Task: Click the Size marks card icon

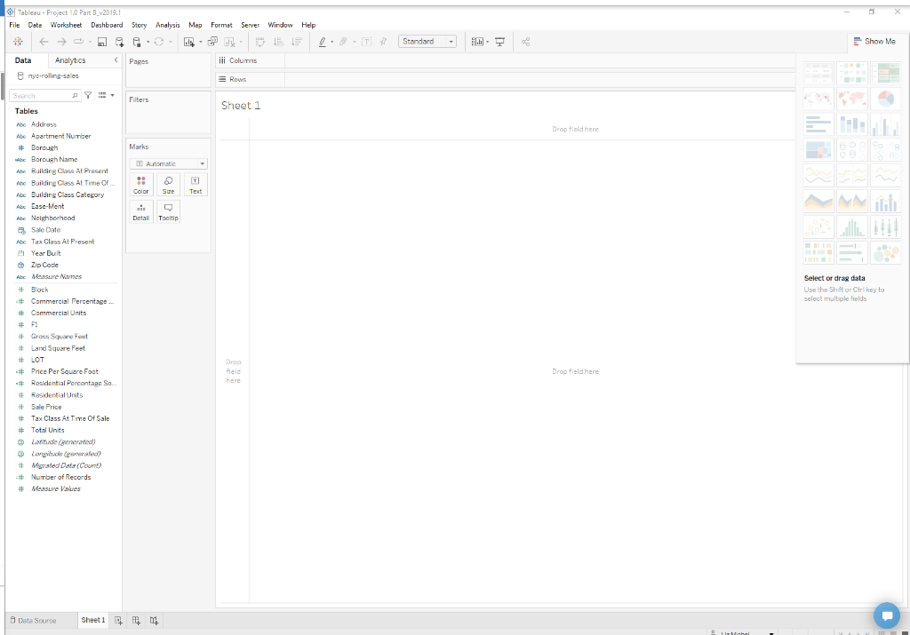Action: (168, 186)
